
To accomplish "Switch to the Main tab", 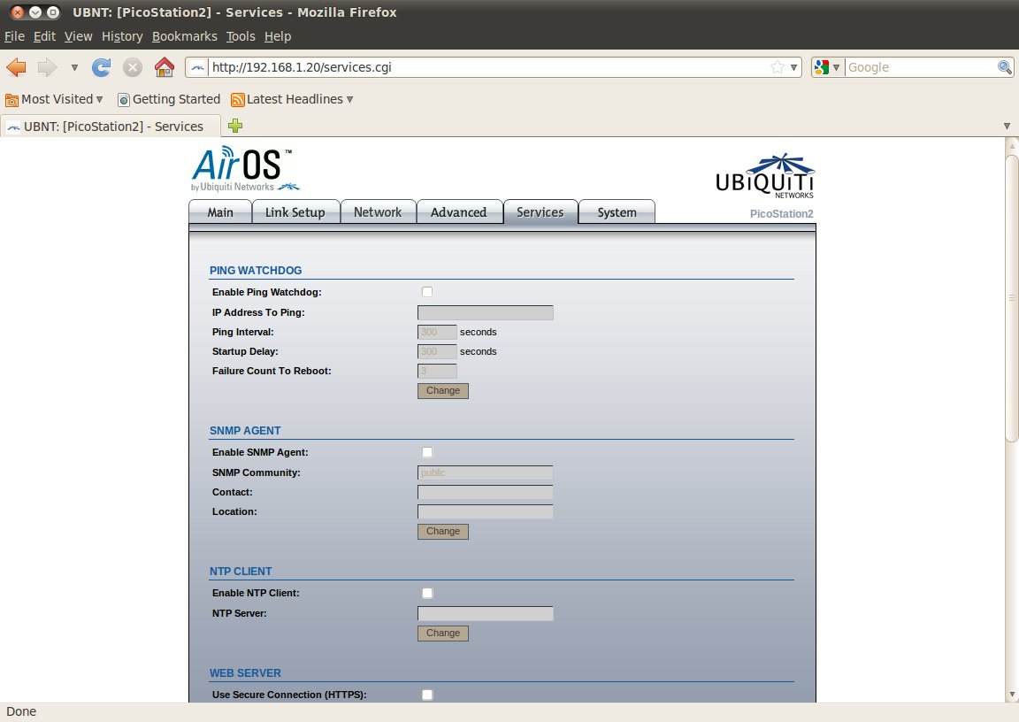I will click(220, 211).
